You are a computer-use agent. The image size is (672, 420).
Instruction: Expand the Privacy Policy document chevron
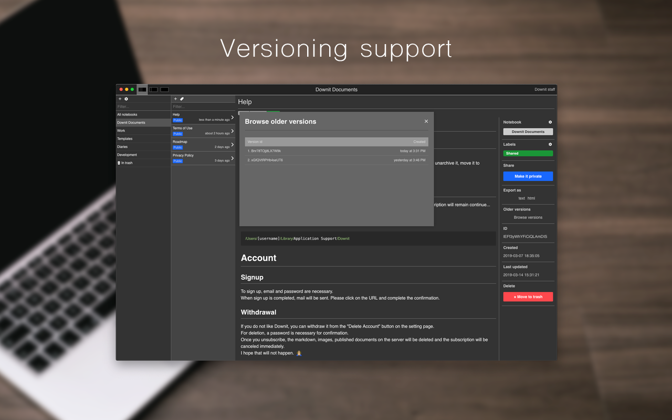(x=233, y=158)
